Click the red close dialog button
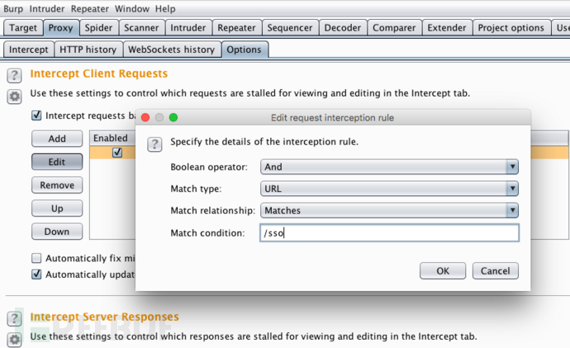Viewport: 570px width, 348px height. point(145,118)
